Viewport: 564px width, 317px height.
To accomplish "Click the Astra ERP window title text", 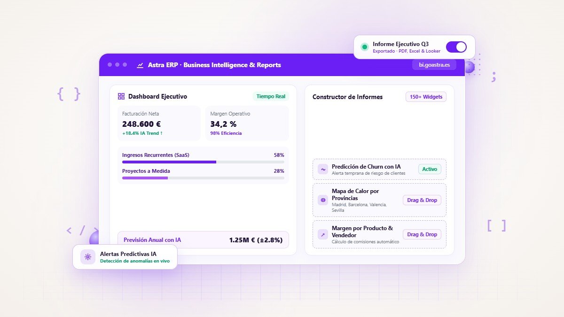I will point(214,65).
